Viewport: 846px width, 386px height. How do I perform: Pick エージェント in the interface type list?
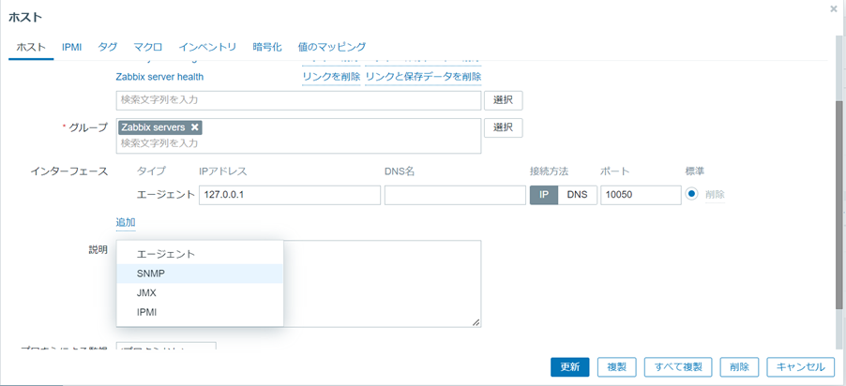click(166, 254)
